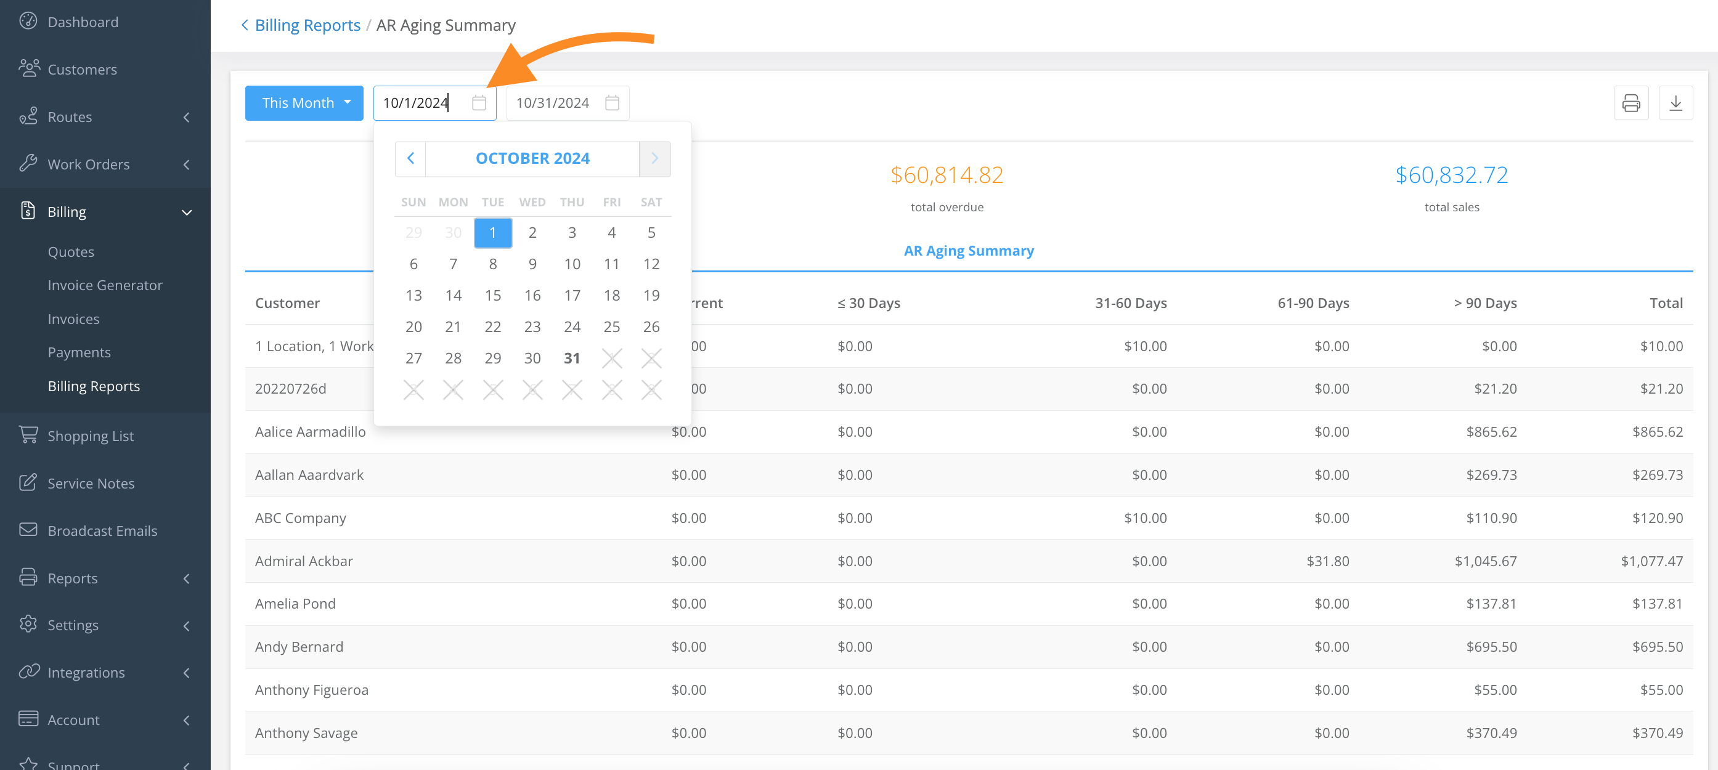Click the Routes map pin icon
This screenshot has width=1718, height=770.
tap(28, 116)
